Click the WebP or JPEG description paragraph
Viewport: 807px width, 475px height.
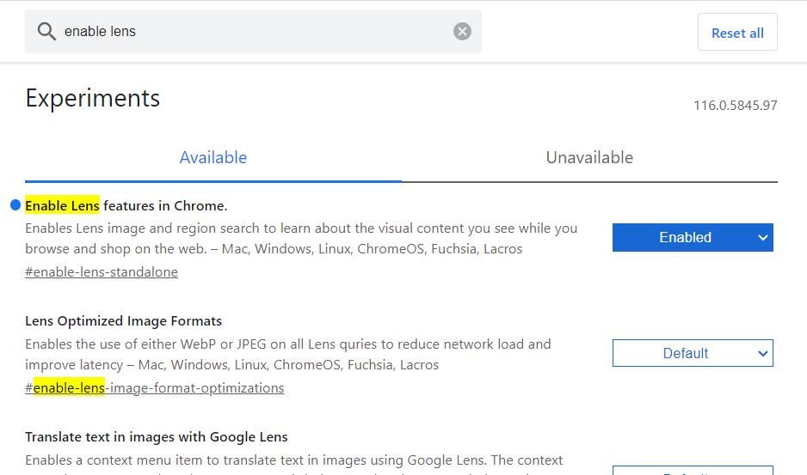[287, 354]
